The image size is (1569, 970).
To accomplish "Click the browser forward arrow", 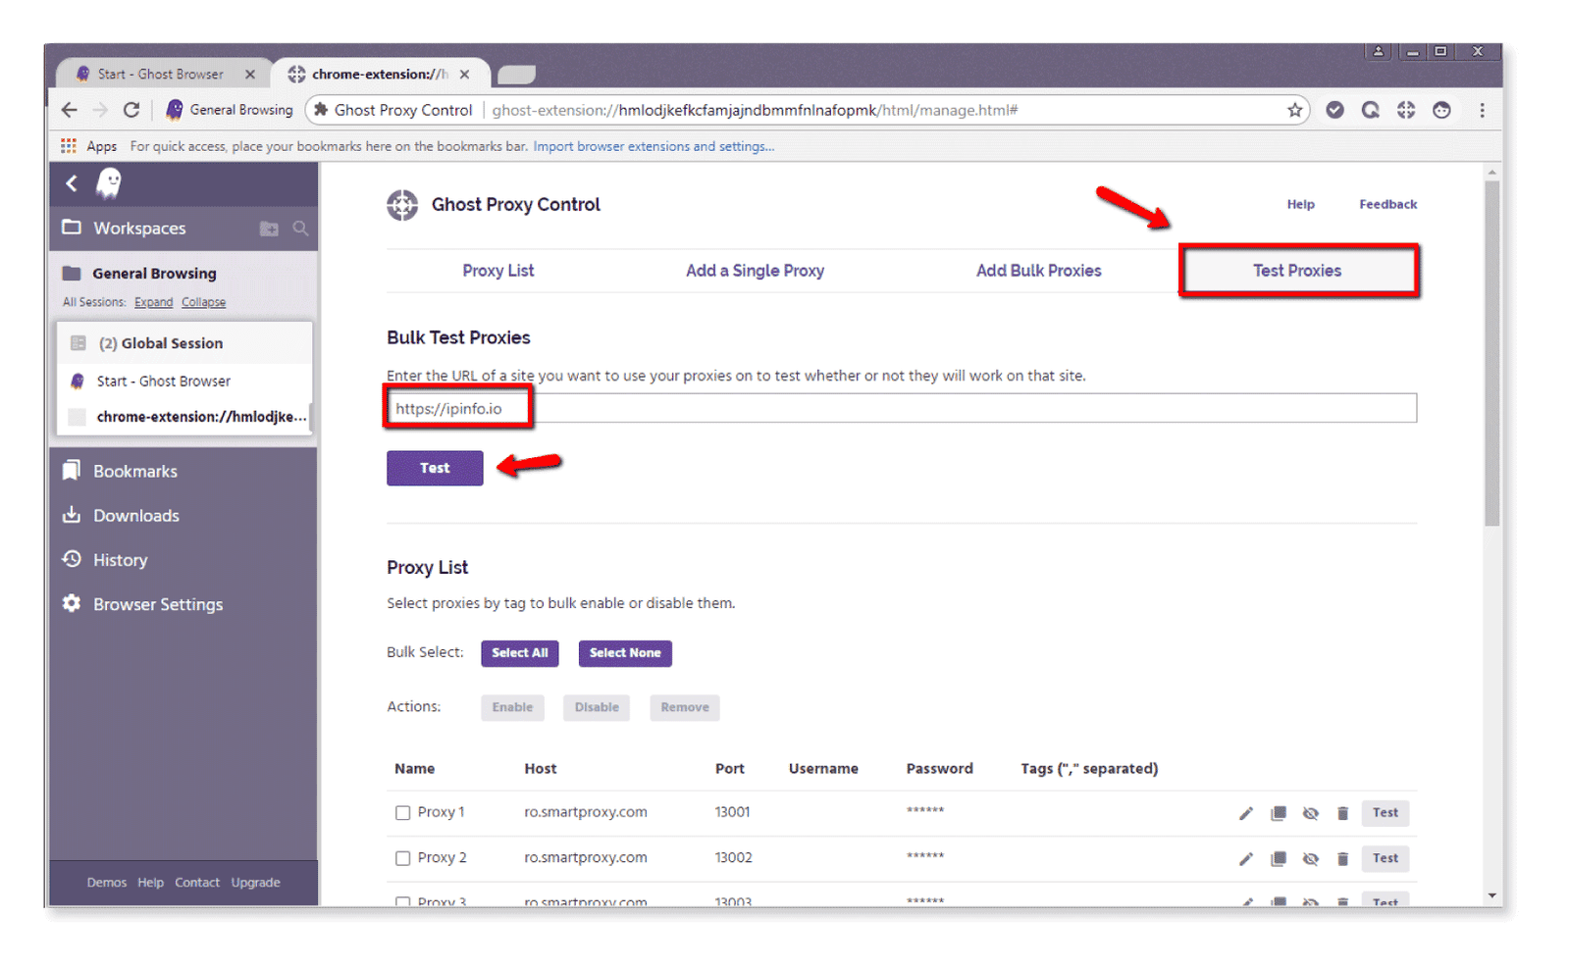I will click(x=100, y=110).
